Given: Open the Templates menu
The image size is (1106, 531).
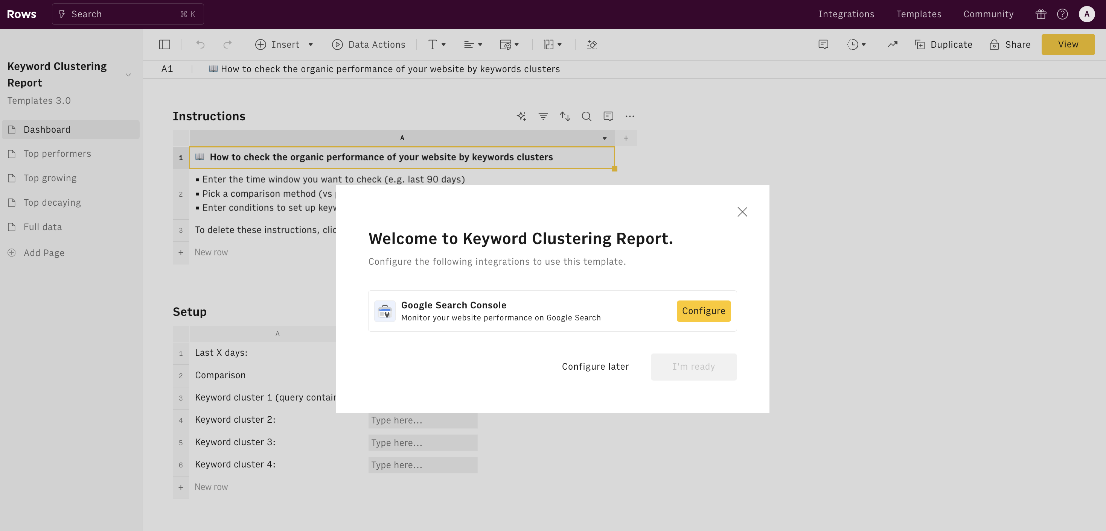Looking at the screenshot, I should (919, 14).
